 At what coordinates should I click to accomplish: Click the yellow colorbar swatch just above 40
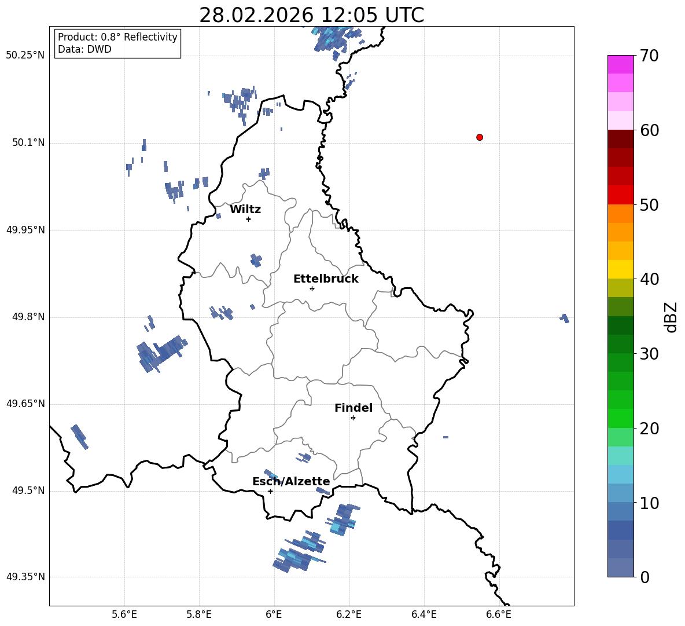coord(620,269)
